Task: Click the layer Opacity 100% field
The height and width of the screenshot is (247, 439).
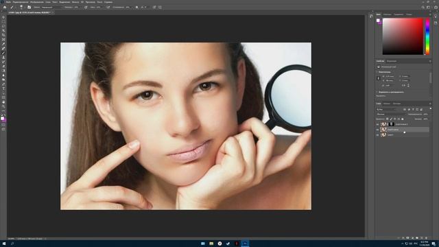Action: tap(425, 115)
